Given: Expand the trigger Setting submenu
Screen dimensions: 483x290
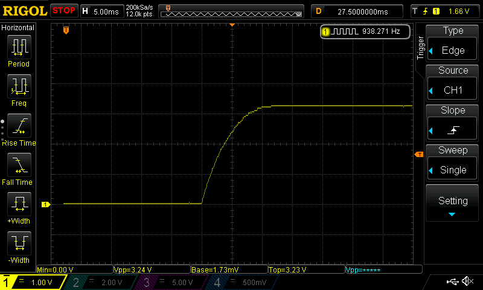Looking at the screenshot, I should 453,204.
